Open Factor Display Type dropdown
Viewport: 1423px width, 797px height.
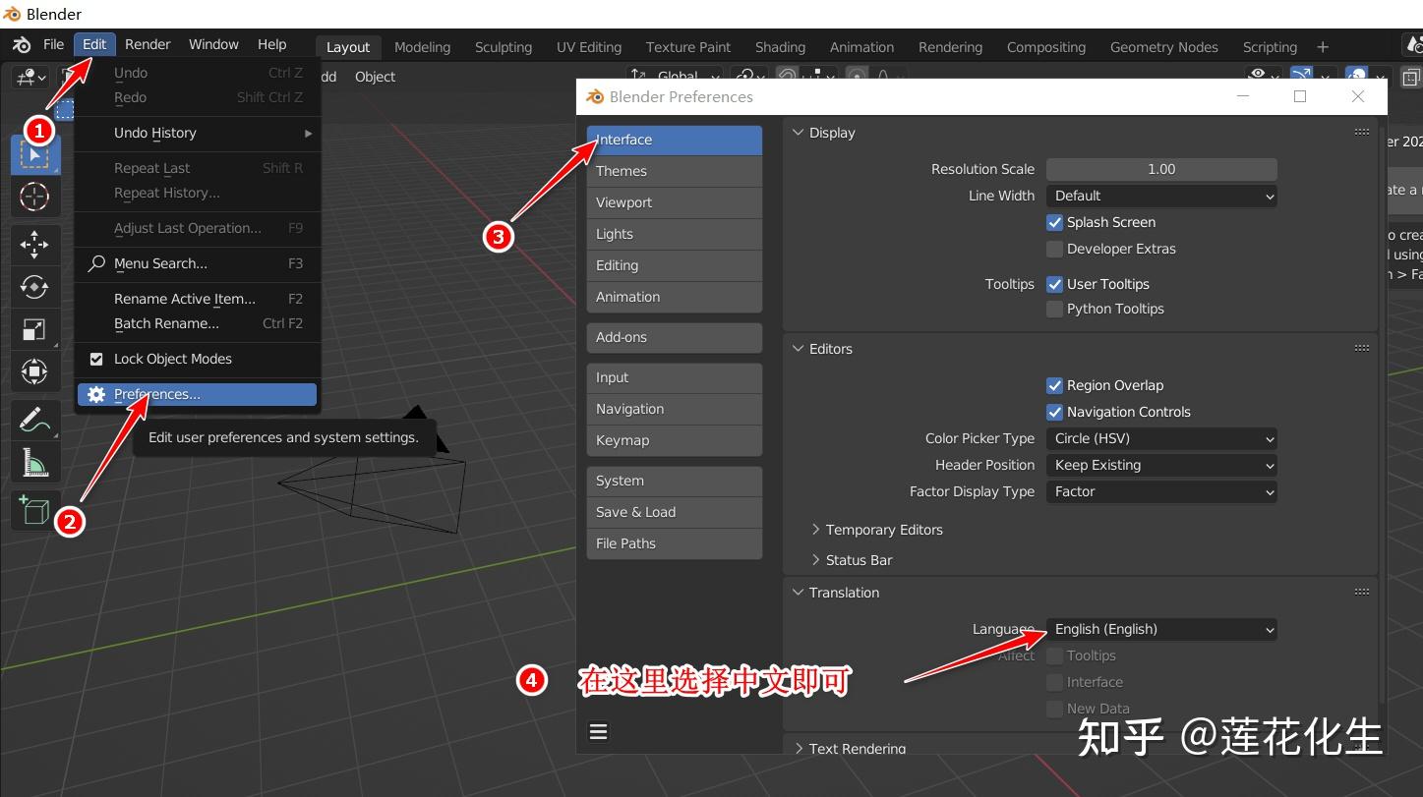1161,491
